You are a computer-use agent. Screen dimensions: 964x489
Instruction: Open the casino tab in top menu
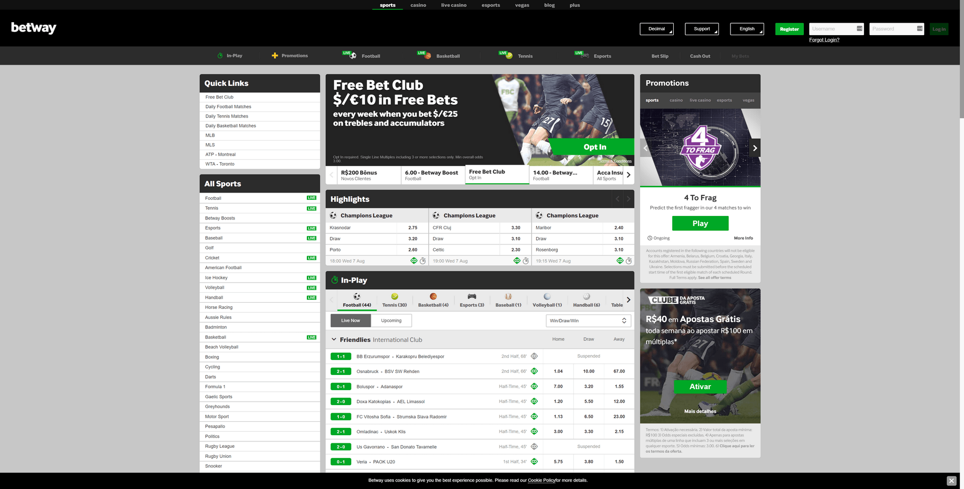click(418, 5)
